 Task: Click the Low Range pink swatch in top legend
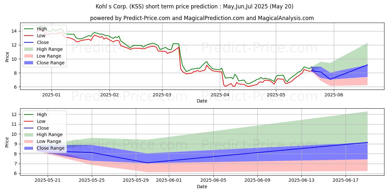[29, 56]
